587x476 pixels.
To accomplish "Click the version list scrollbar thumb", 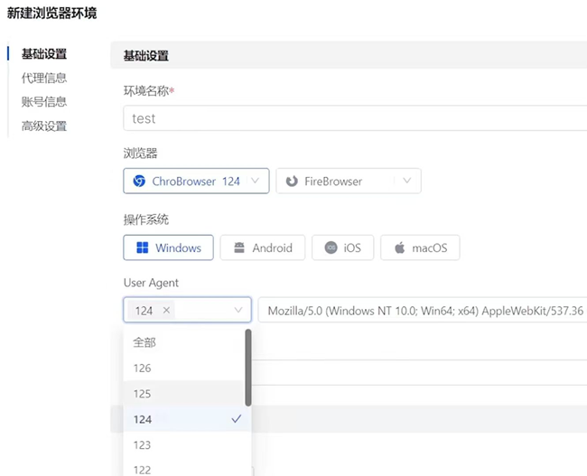I will point(248,368).
